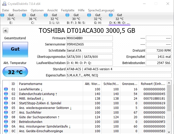Click status dot of Mittl. Anlaufzeit row
The height and width of the screenshot is (134, 174).
6,98
